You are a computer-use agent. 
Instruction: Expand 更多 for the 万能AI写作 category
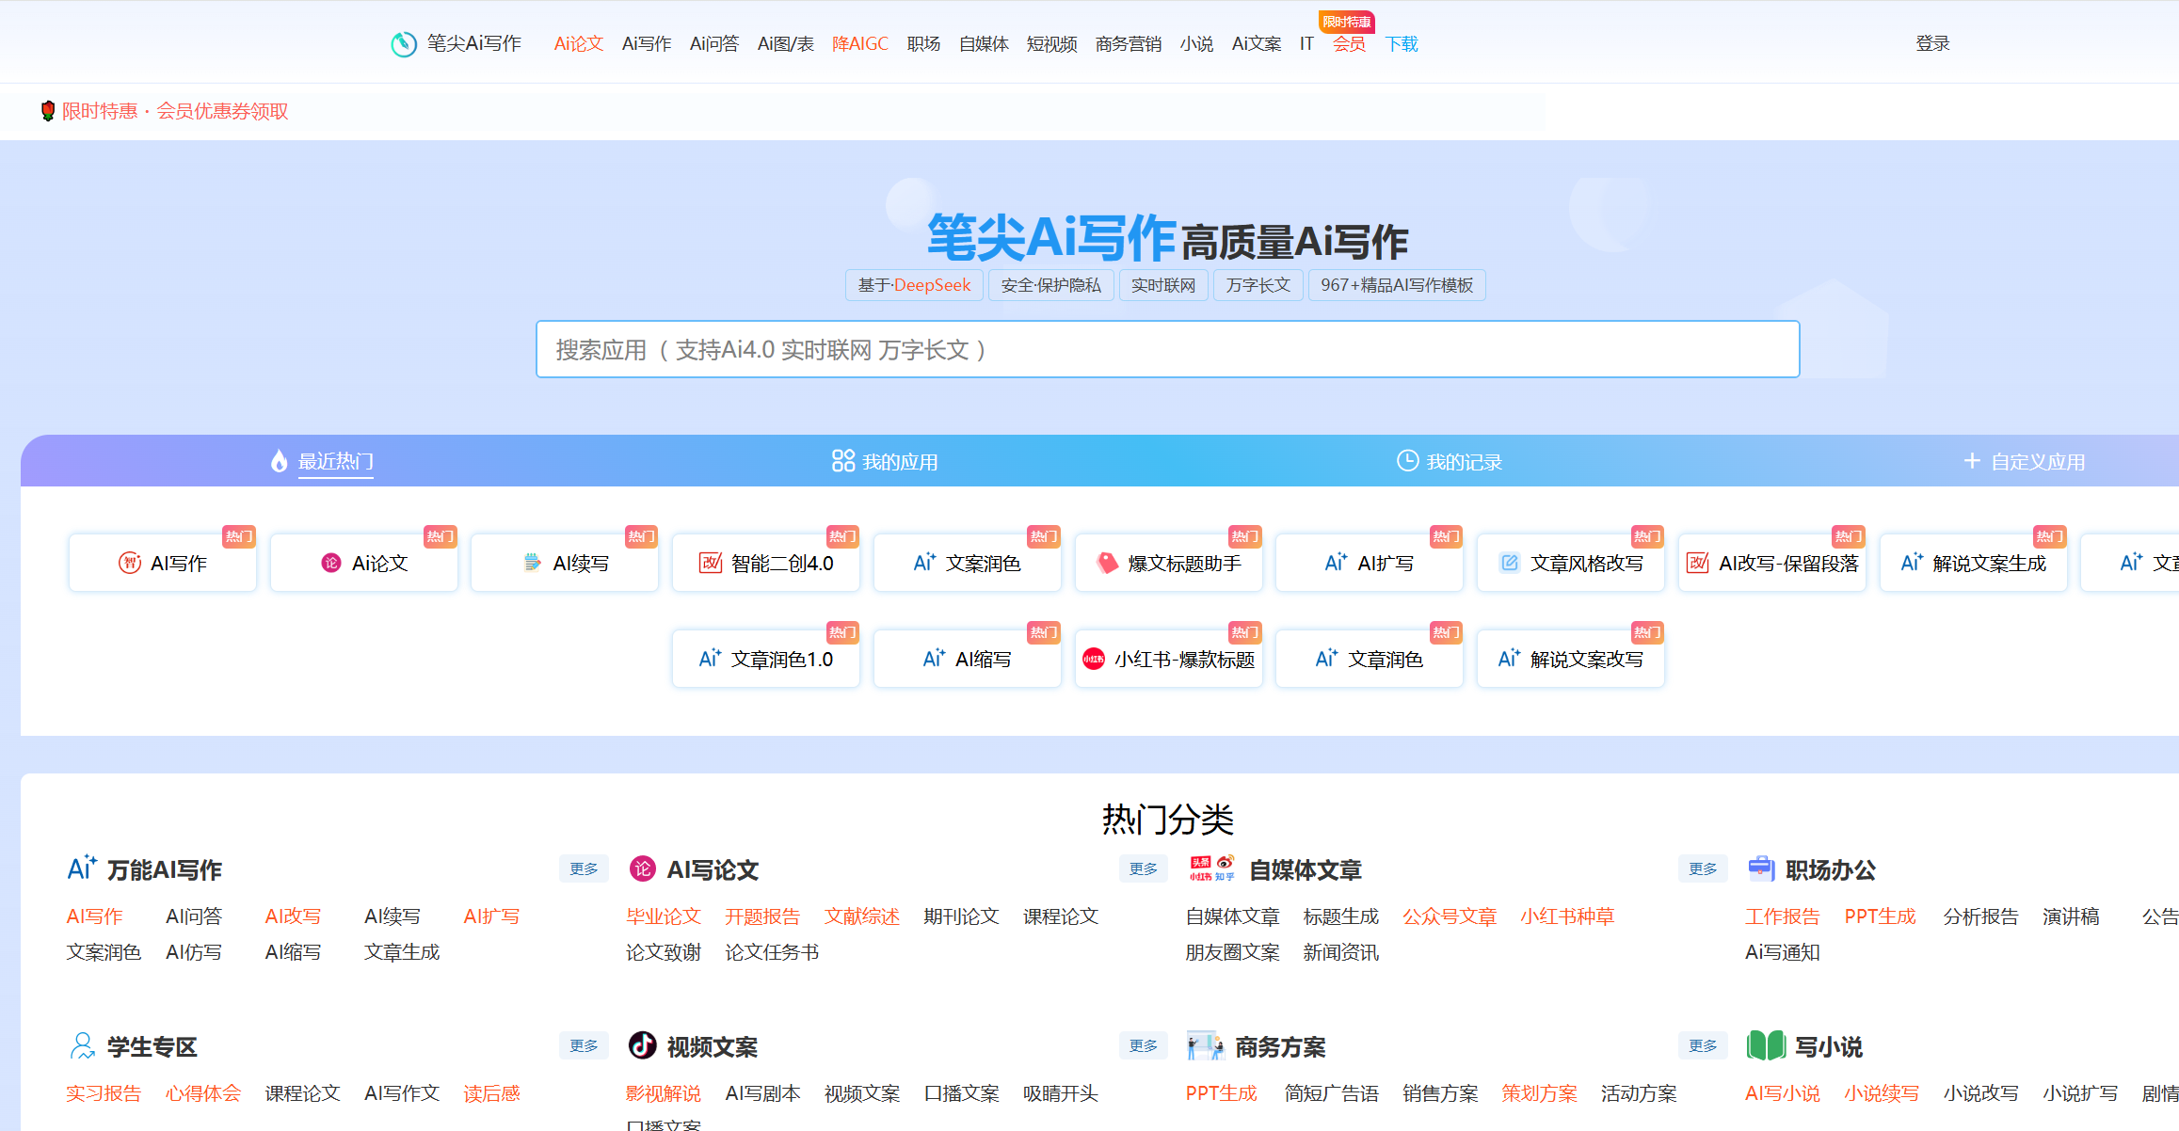click(584, 868)
